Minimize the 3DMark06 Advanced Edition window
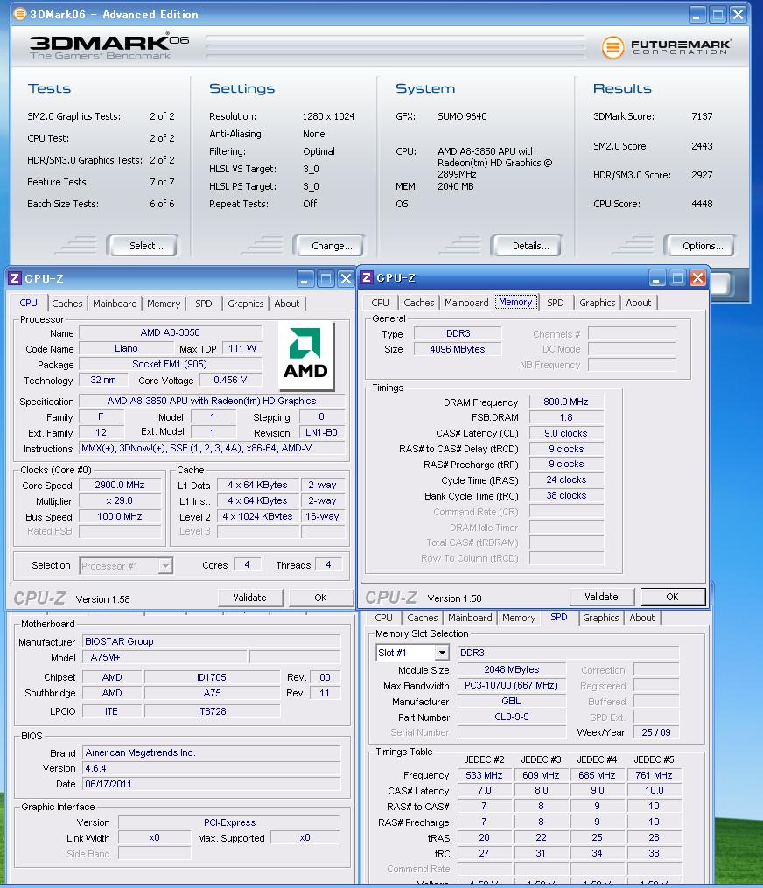763x888 pixels. click(x=697, y=14)
